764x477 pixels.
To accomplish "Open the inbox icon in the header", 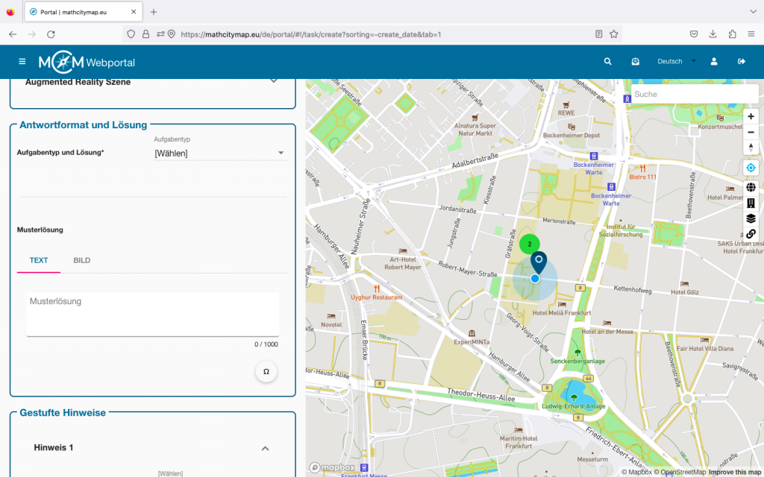I will click(635, 62).
